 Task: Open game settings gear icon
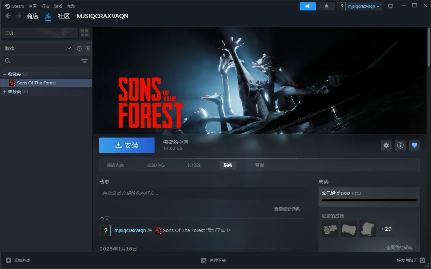pos(386,145)
